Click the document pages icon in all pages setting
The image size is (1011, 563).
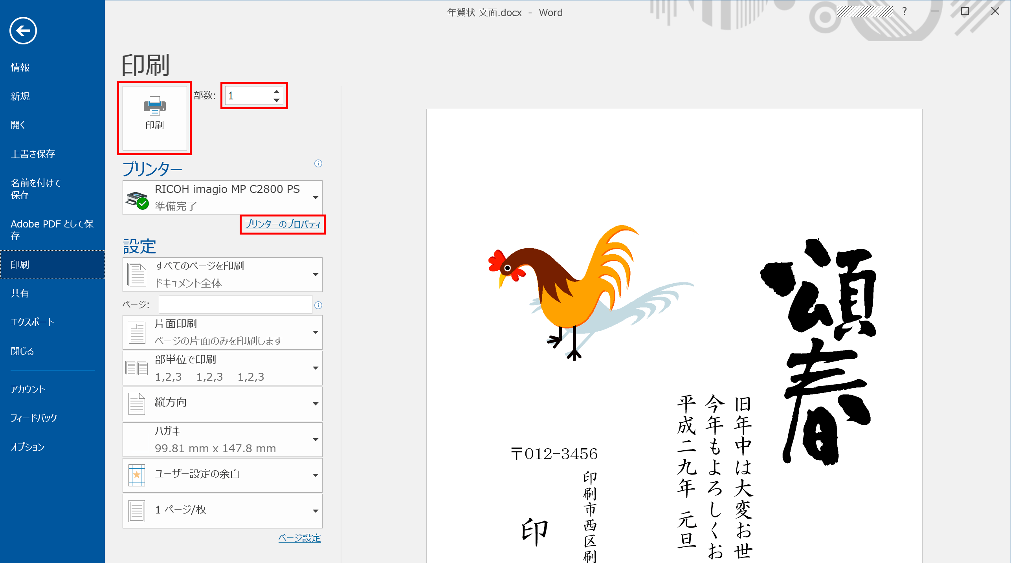coord(137,275)
